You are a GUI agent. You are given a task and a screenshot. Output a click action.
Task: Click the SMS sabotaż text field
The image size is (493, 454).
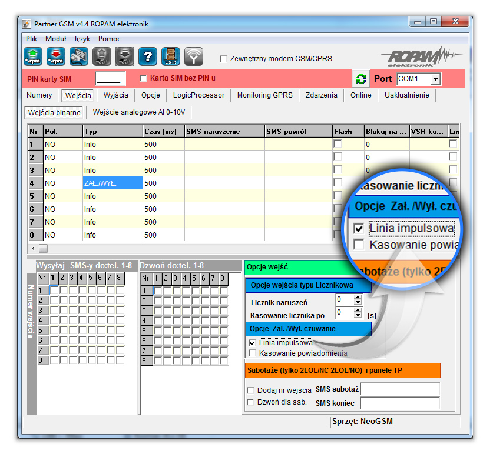tap(400, 389)
